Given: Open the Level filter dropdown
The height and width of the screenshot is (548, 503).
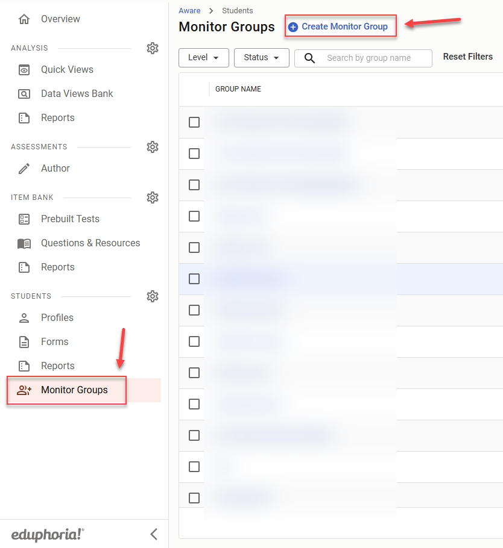Looking at the screenshot, I should [x=203, y=58].
